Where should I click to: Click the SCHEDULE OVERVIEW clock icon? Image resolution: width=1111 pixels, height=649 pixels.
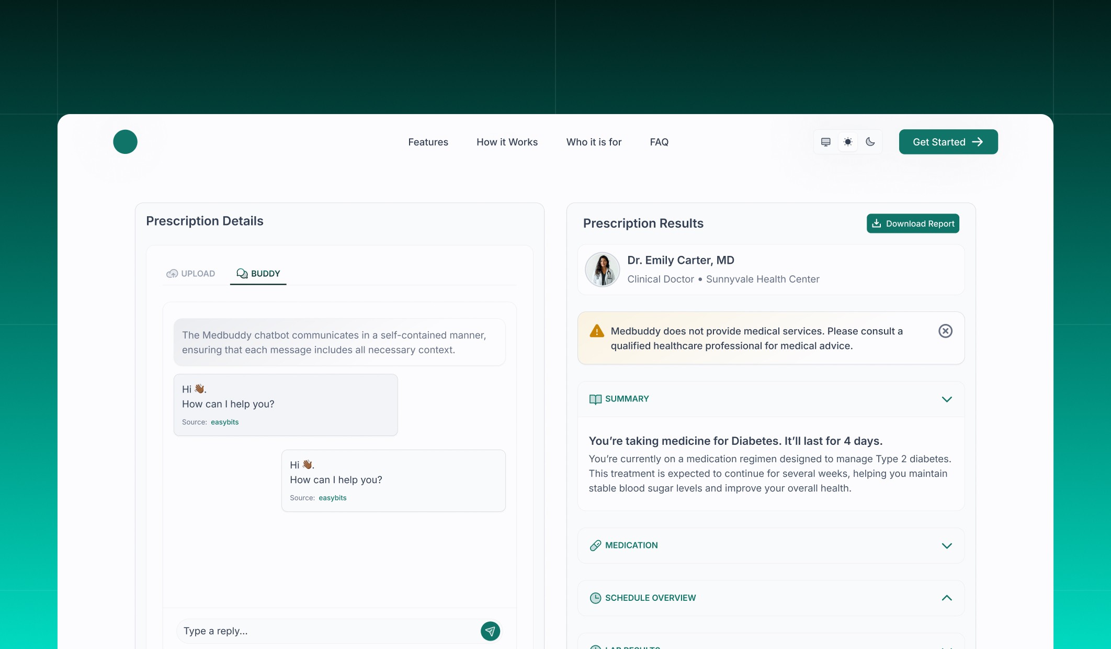tap(595, 598)
